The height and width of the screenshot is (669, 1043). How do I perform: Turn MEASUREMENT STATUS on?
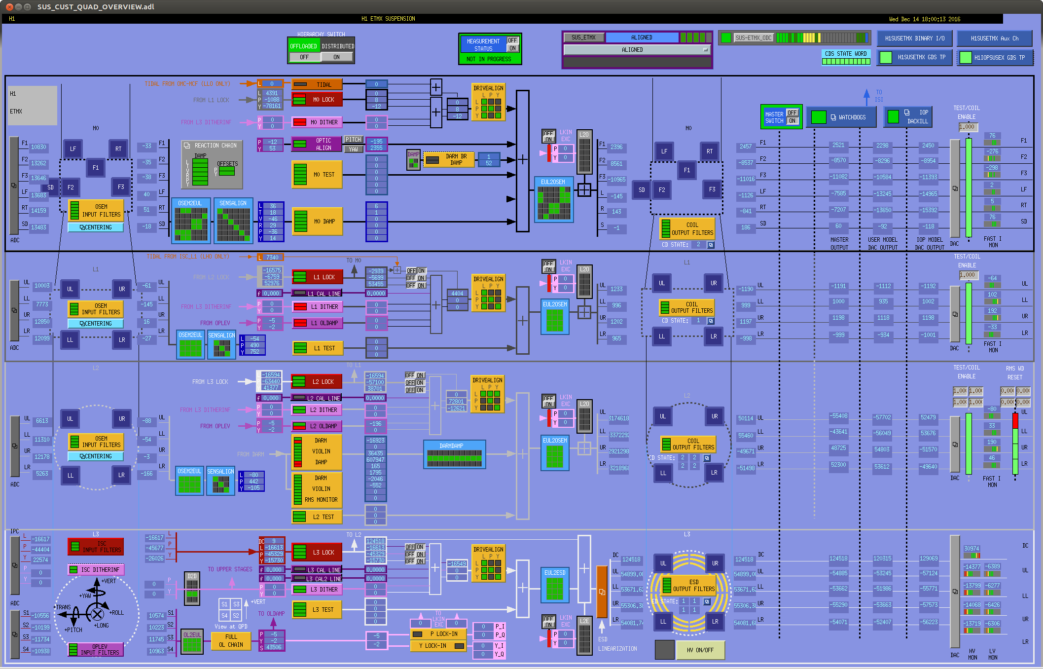click(513, 48)
